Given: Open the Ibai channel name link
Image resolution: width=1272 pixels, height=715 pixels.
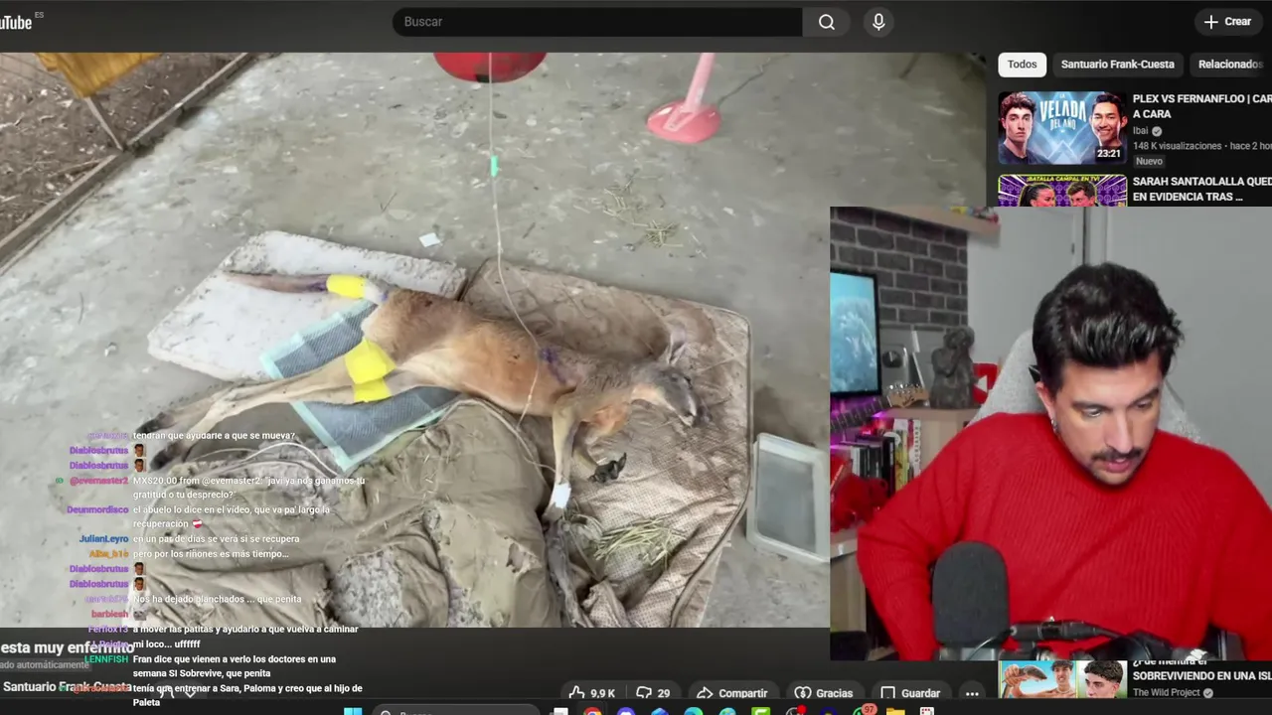Looking at the screenshot, I should [1140, 130].
